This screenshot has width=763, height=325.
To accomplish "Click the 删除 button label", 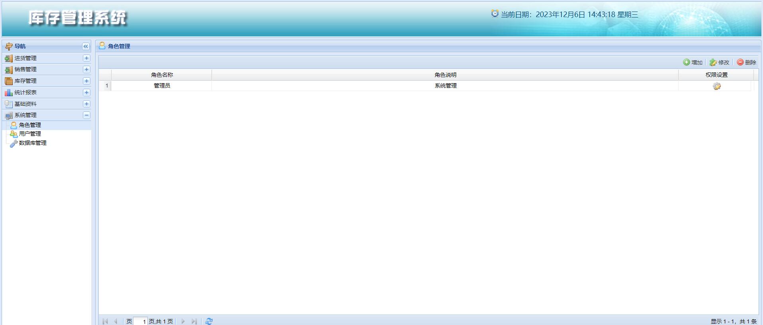I will tap(750, 62).
